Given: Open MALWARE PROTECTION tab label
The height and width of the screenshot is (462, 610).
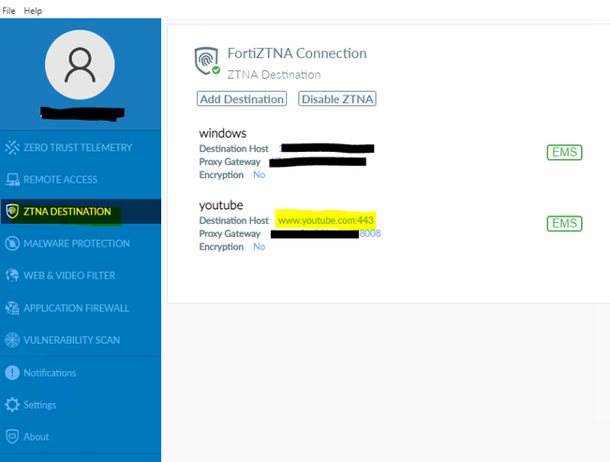Looking at the screenshot, I should click(x=77, y=244).
